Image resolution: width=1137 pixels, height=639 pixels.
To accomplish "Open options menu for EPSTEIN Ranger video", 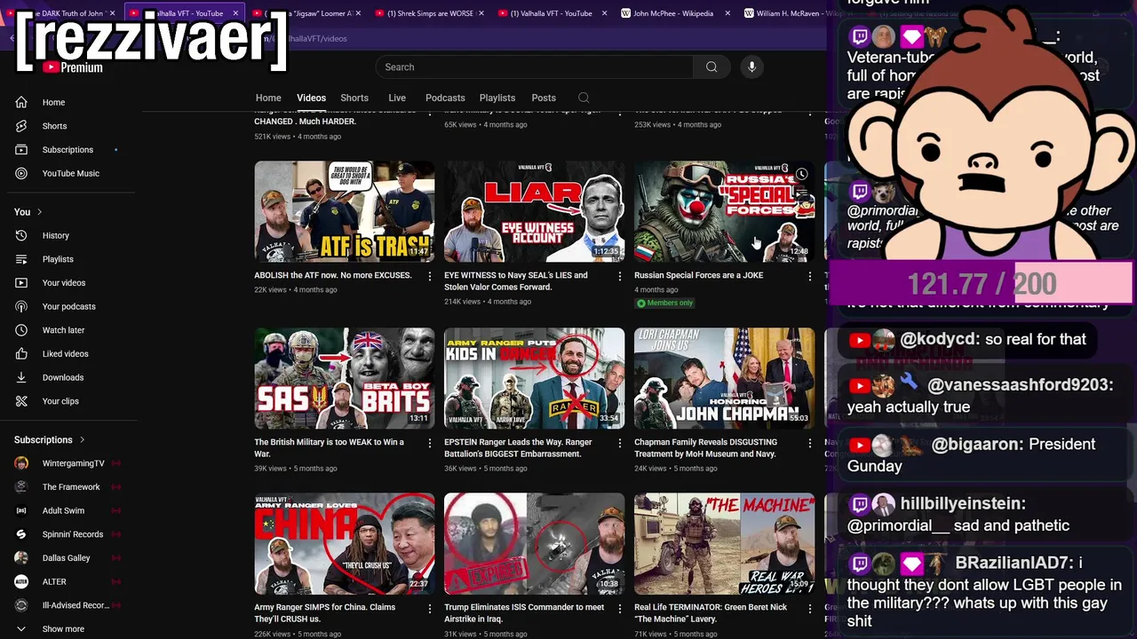I will (620, 443).
